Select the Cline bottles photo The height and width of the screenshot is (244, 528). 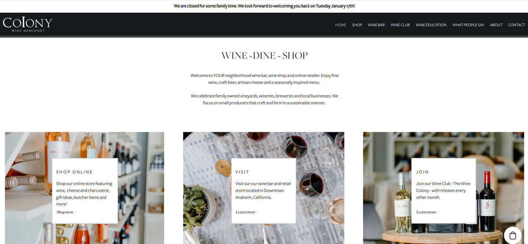tap(444, 188)
